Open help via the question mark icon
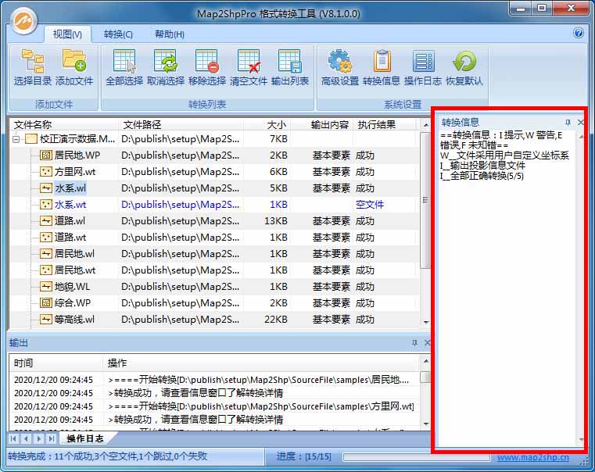This screenshot has width=595, height=472. 579,33
